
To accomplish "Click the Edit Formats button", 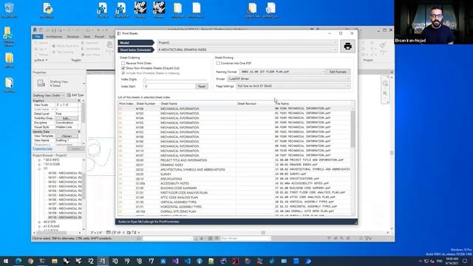I will (338, 72).
